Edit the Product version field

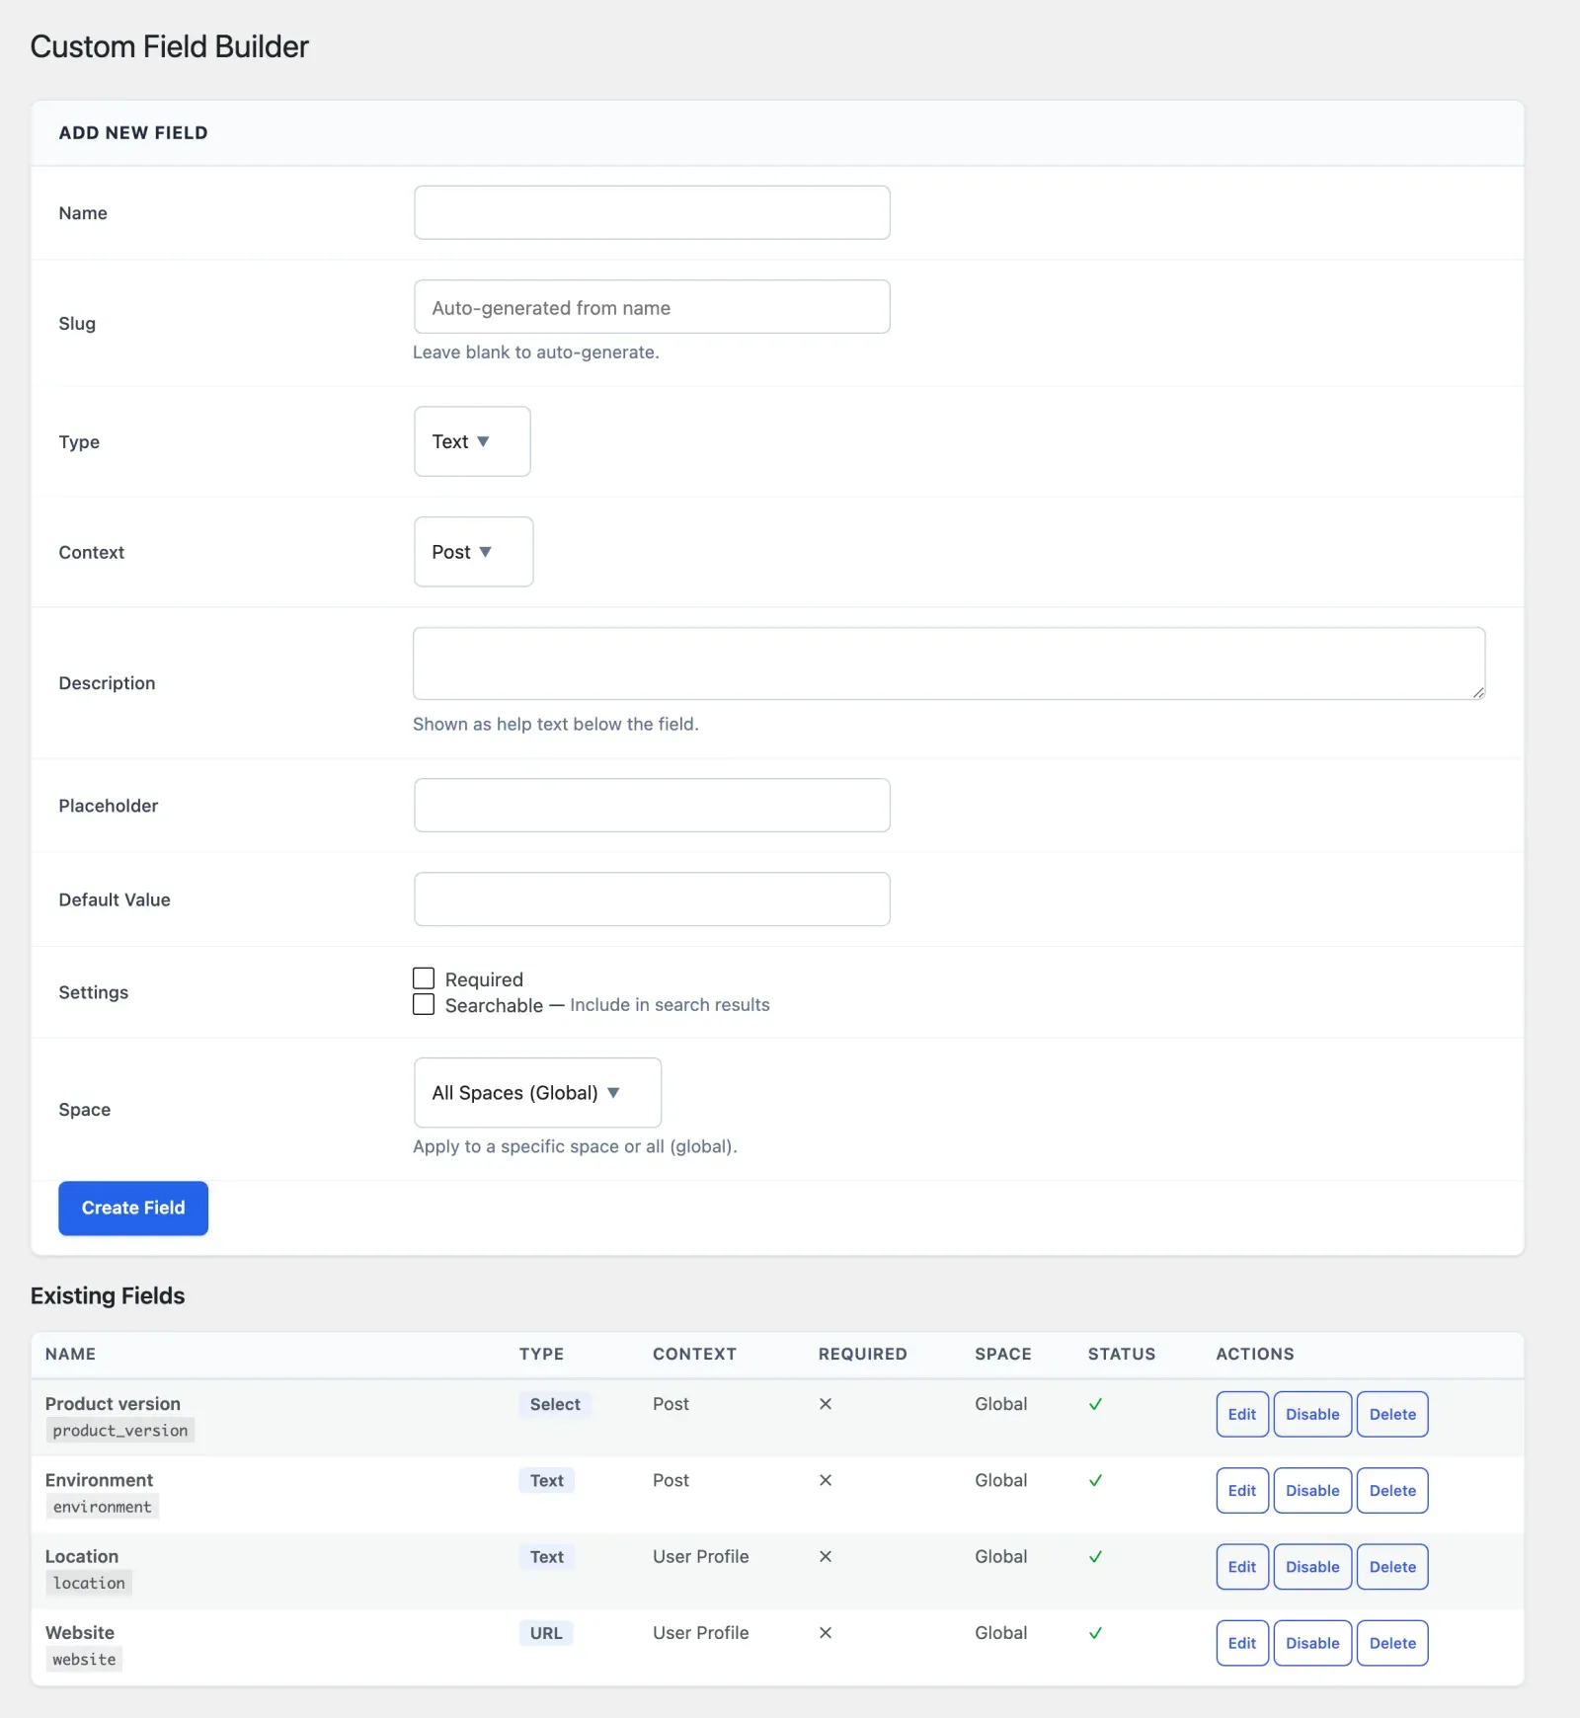tap(1242, 1414)
